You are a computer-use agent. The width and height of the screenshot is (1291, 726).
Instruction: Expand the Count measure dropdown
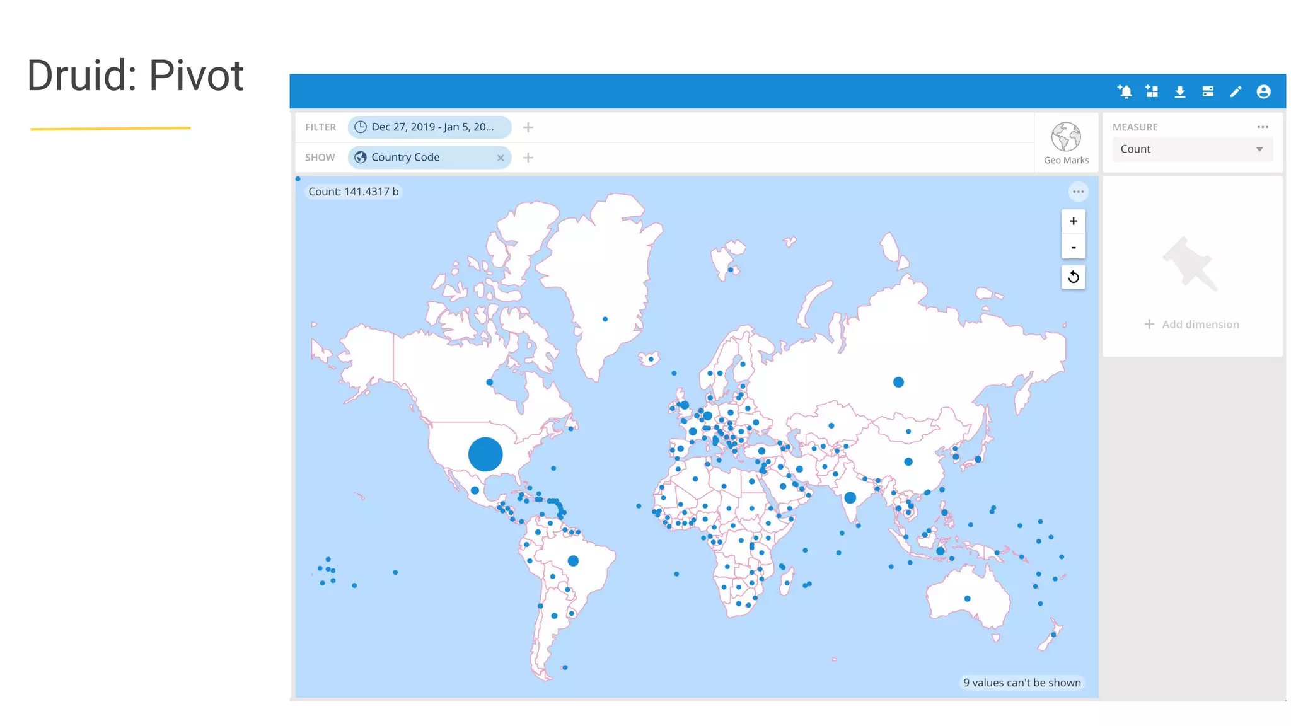tap(1192, 149)
